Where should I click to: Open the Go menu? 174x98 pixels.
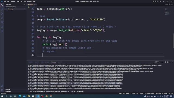21,1
